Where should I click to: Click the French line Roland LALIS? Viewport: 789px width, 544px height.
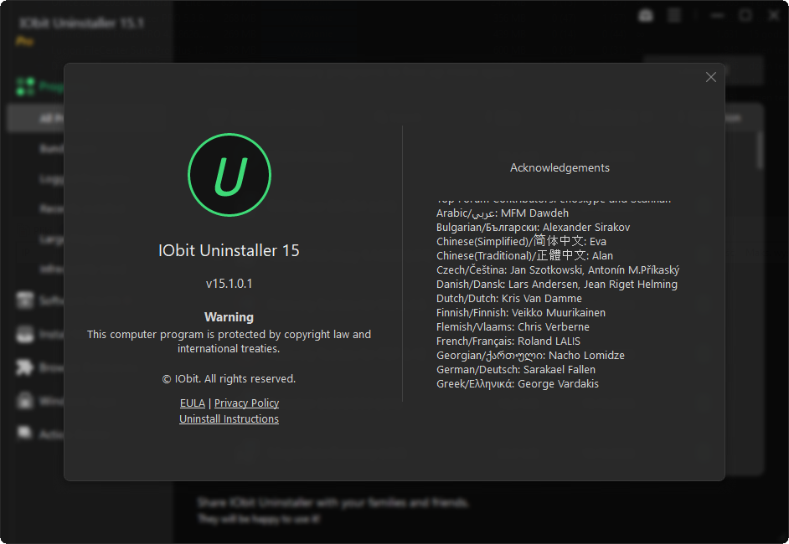[x=508, y=341]
